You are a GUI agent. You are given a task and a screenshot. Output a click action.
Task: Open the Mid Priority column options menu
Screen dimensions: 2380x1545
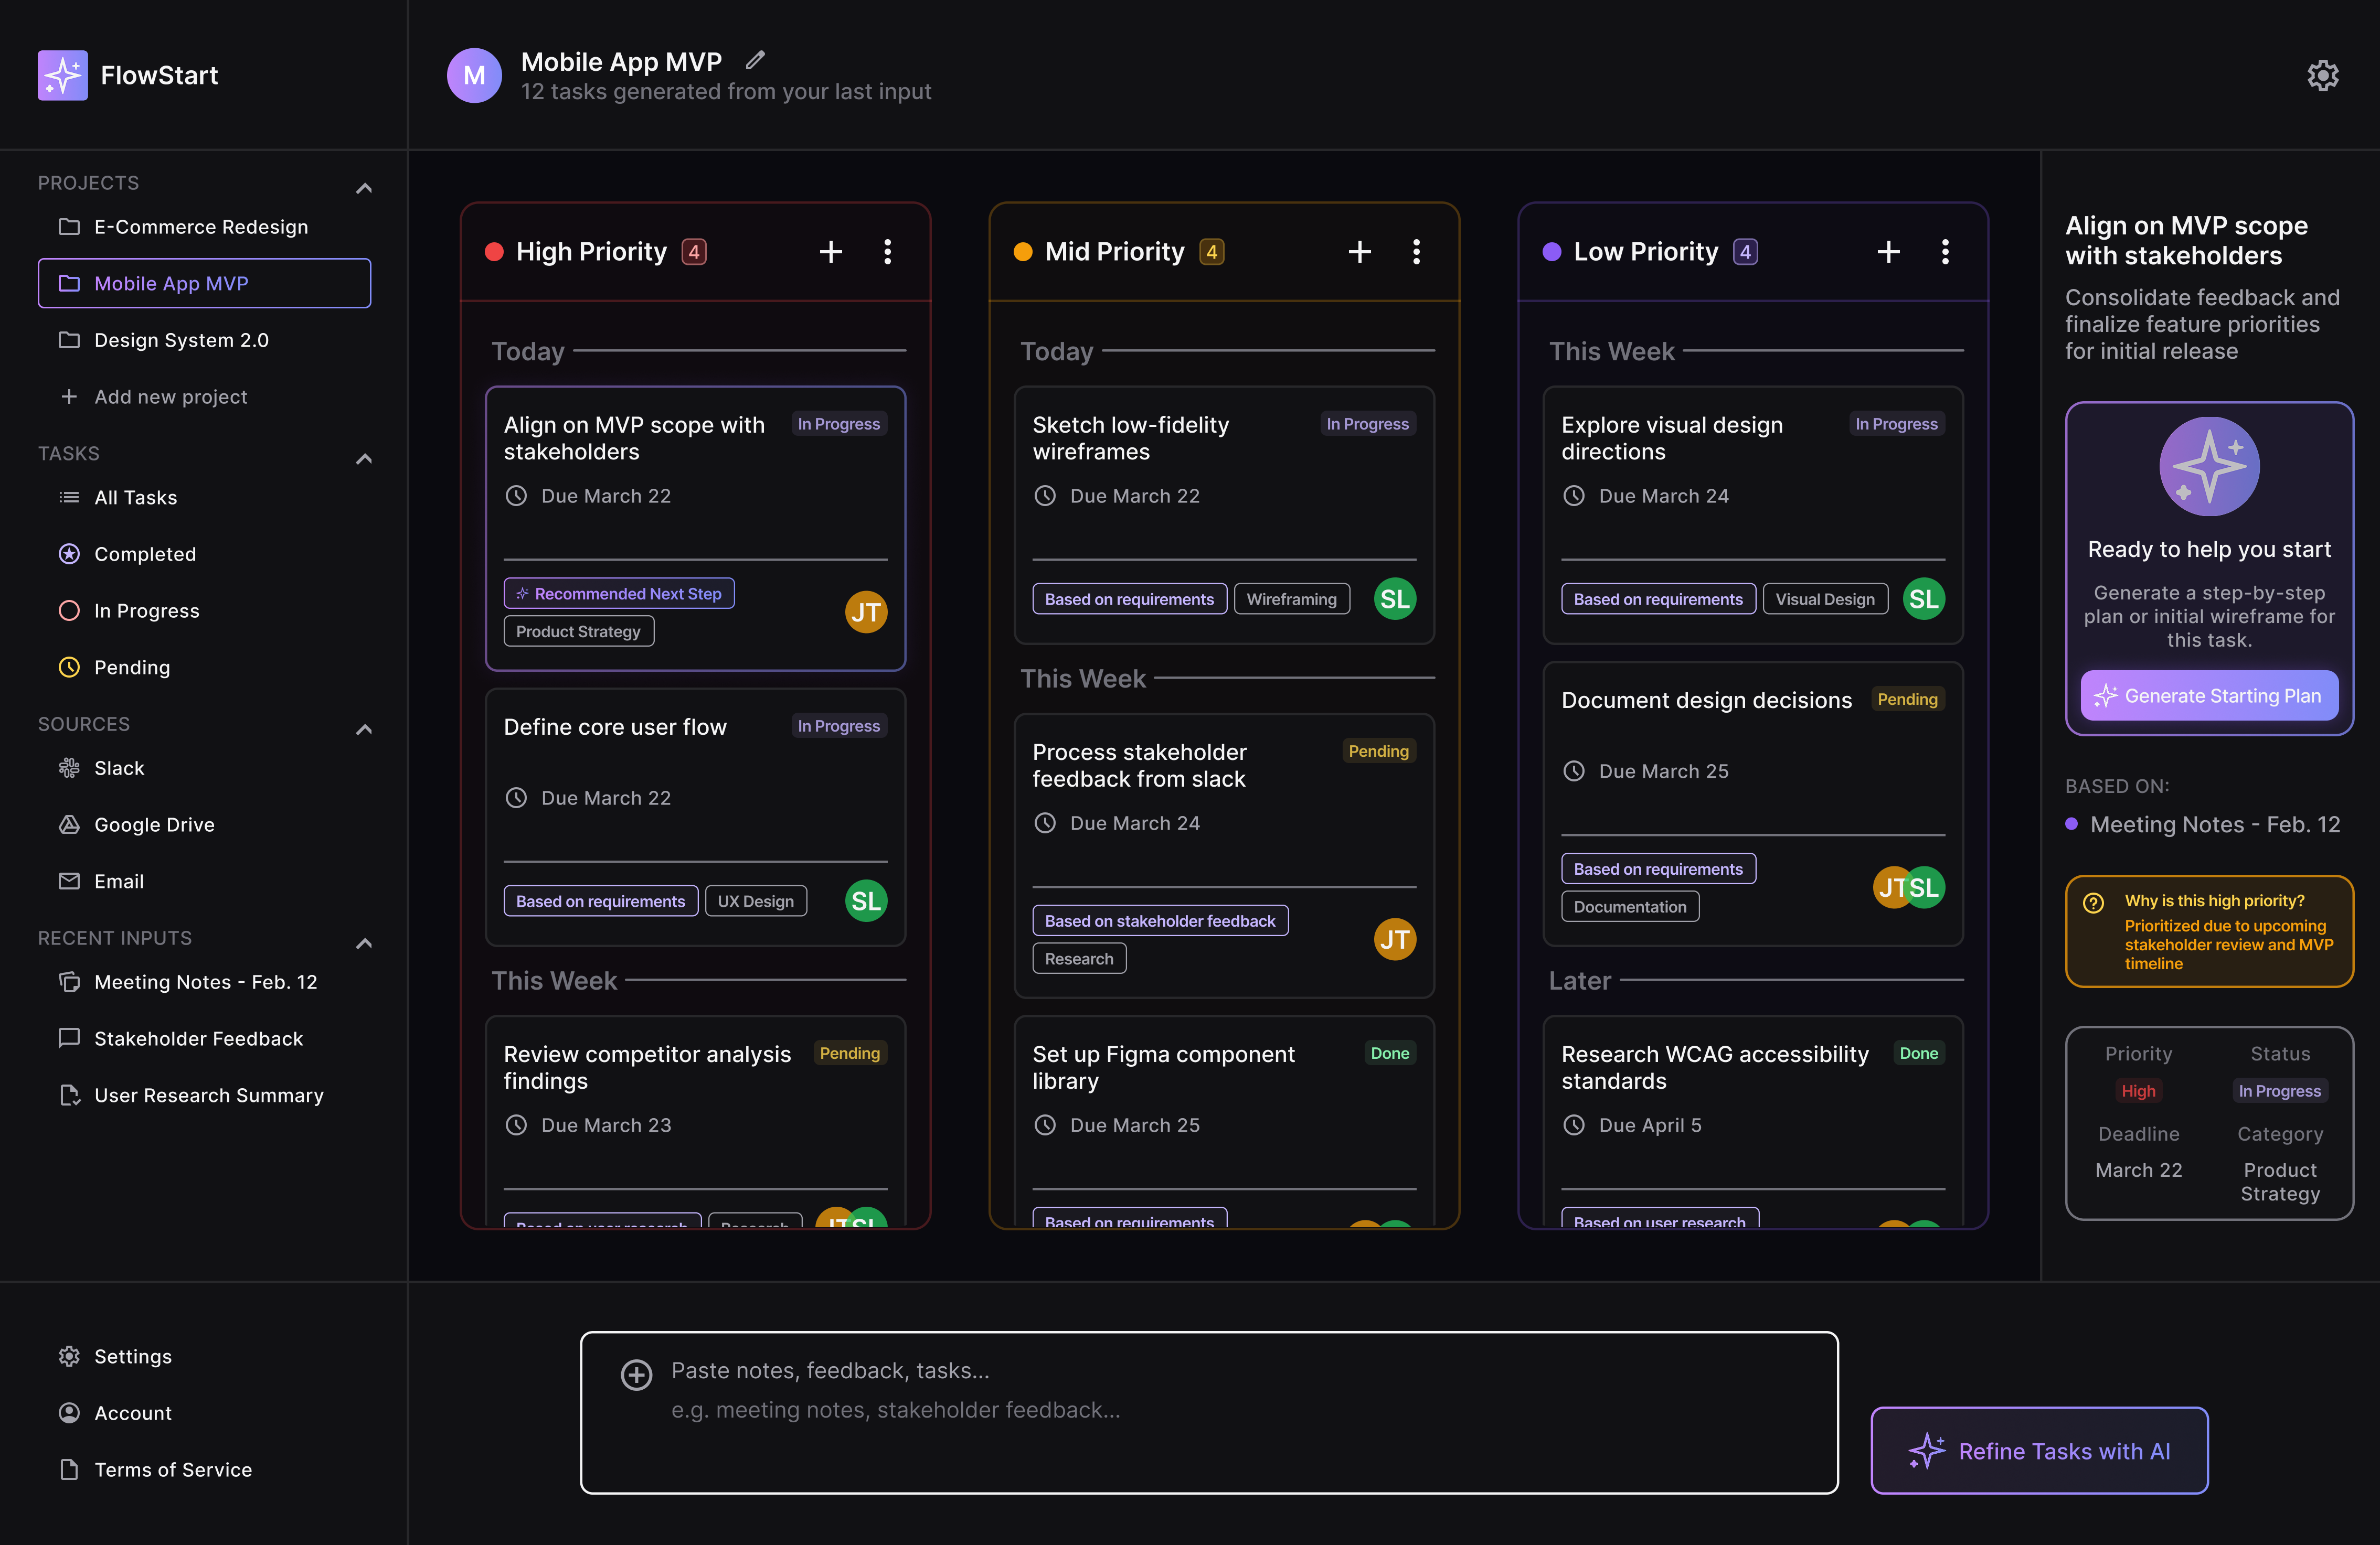[x=1416, y=252]
